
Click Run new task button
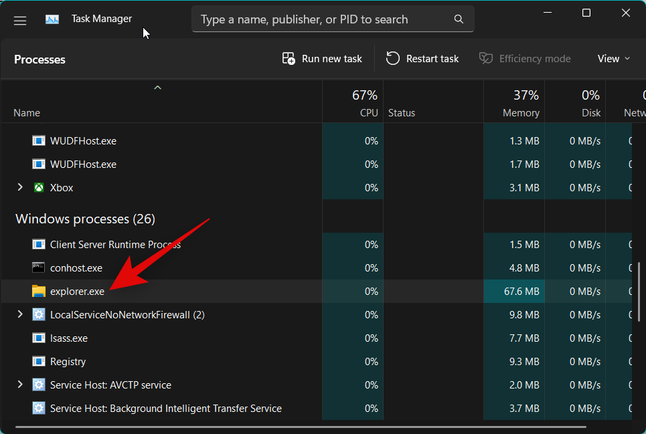tap(322, 59)
